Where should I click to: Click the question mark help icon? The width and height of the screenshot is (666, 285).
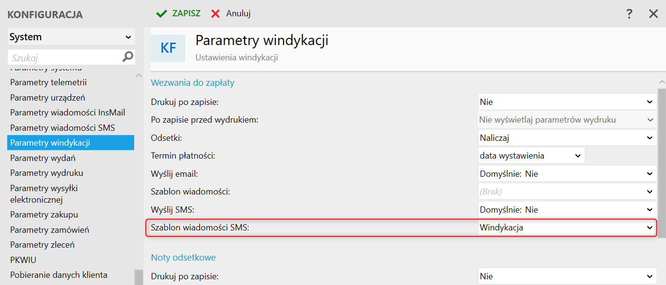630,14
